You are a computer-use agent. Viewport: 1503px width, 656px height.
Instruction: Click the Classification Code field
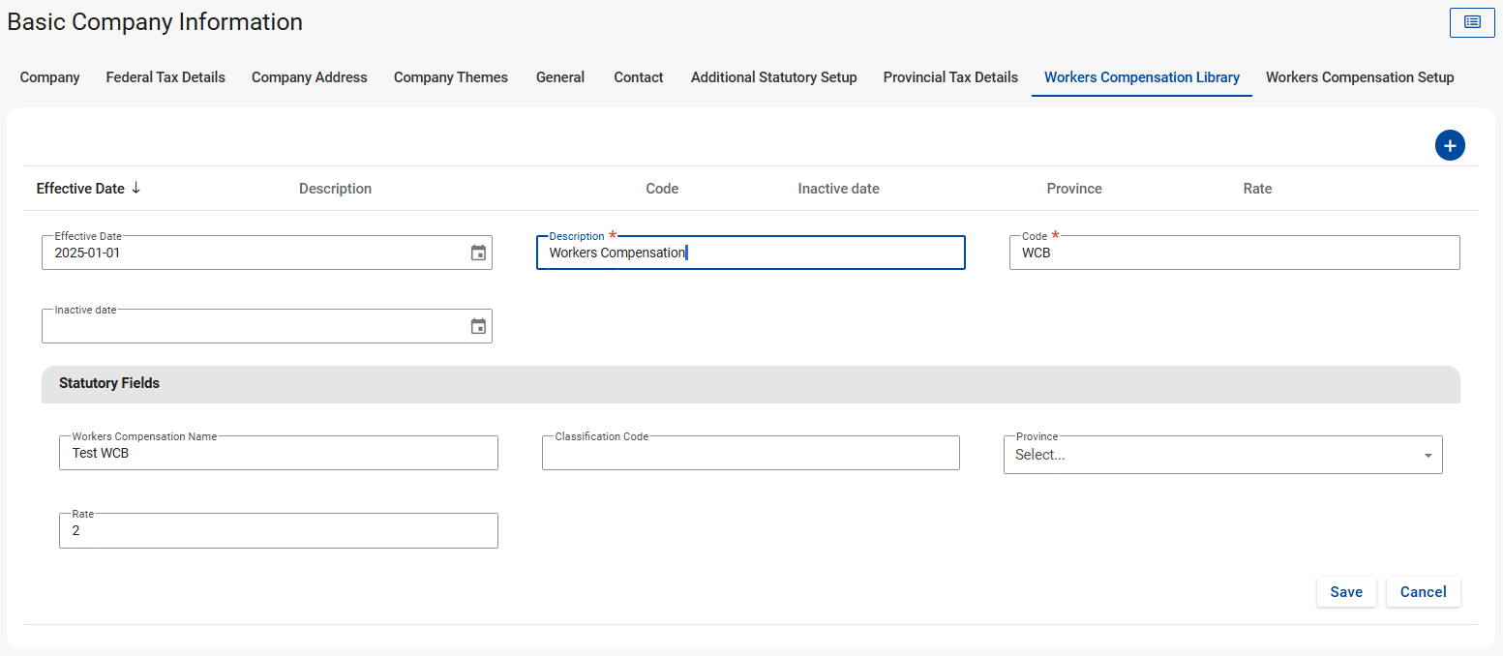pyautogui.click(x=750, y=454)
